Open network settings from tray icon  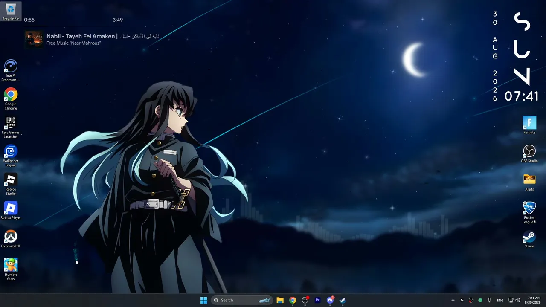click(511, 300)
